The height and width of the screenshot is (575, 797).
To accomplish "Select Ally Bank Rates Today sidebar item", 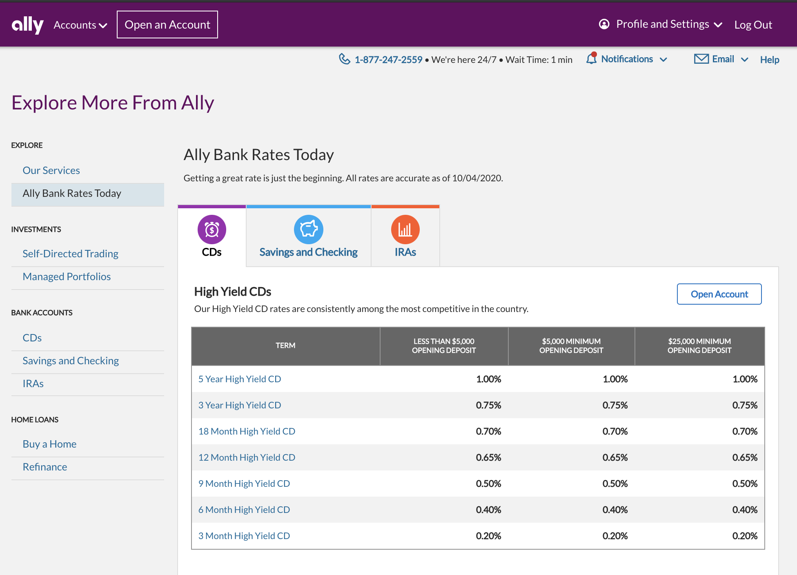I will coord(88,194).
